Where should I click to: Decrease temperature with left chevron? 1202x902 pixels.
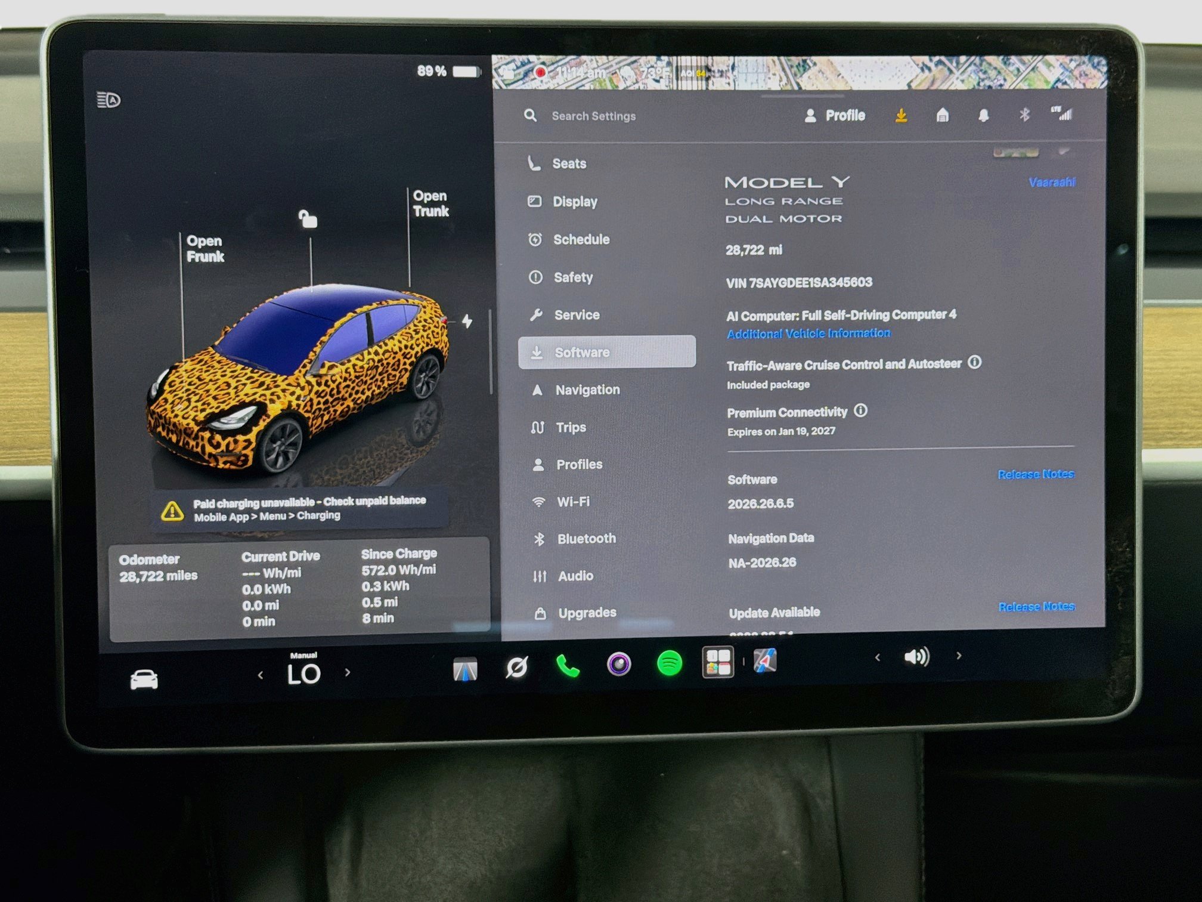click(261, 675)
